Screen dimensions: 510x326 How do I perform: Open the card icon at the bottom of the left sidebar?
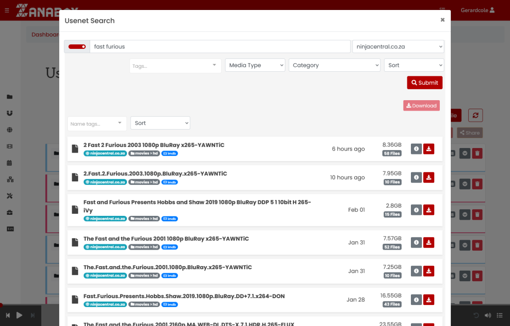tap(10, 229)
